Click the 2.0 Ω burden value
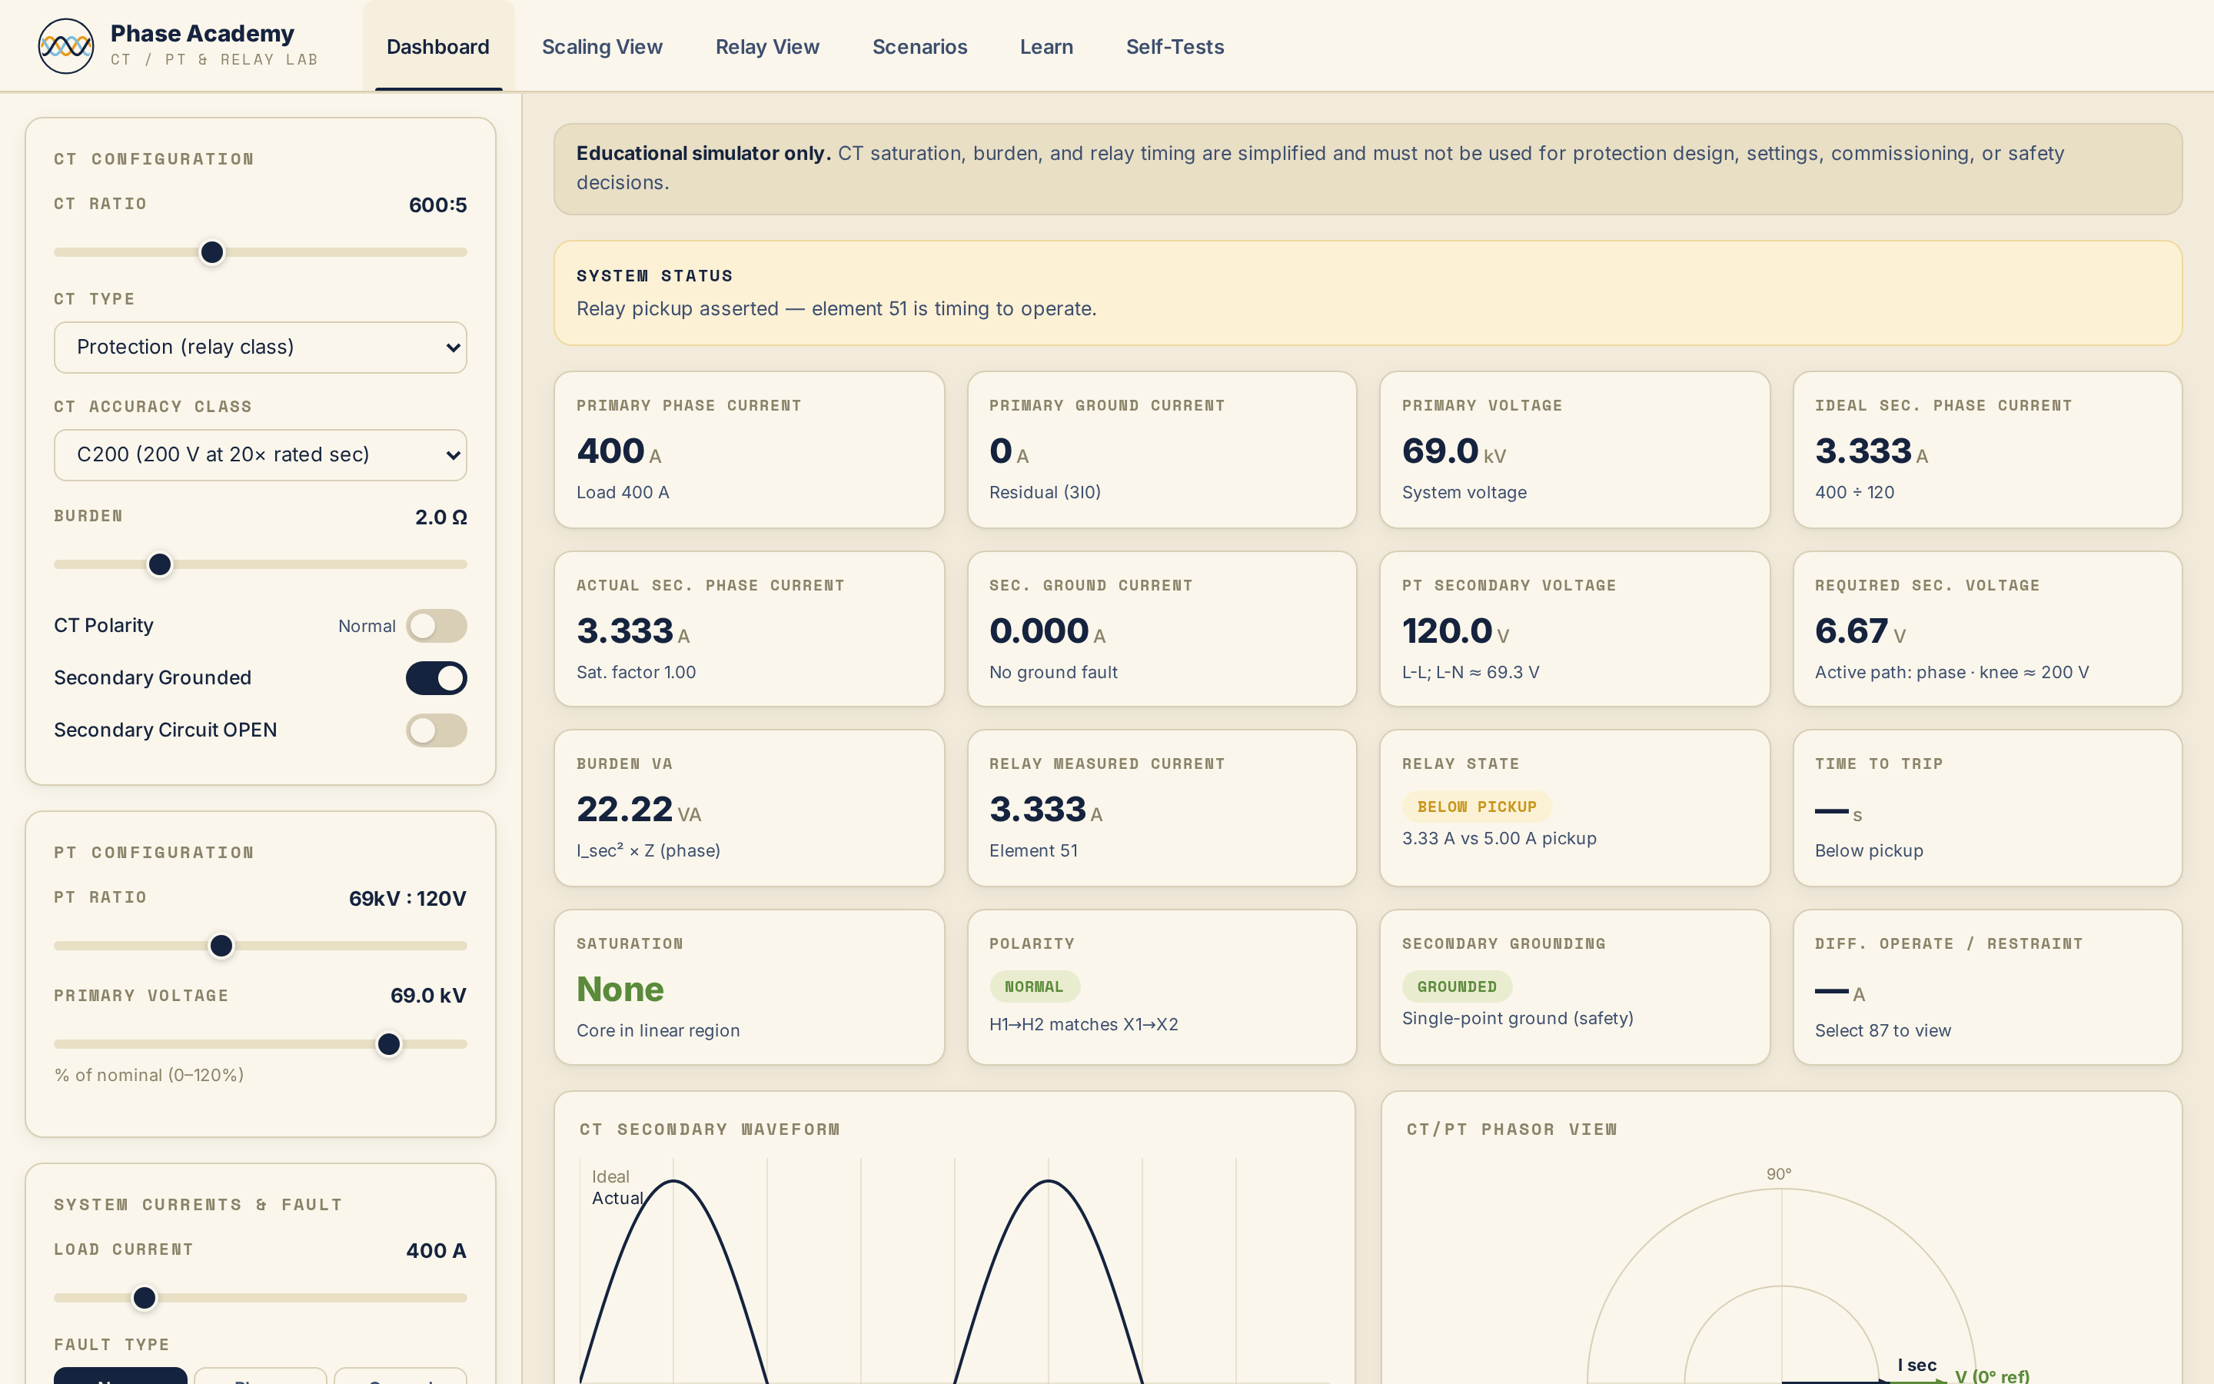 pyautogui.click(x=441, y=517)
